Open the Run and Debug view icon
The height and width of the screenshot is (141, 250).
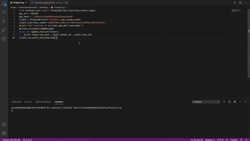(x=4, y=30)
